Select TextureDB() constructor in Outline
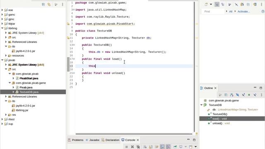265x149 pixels. [x=220, y=114]
